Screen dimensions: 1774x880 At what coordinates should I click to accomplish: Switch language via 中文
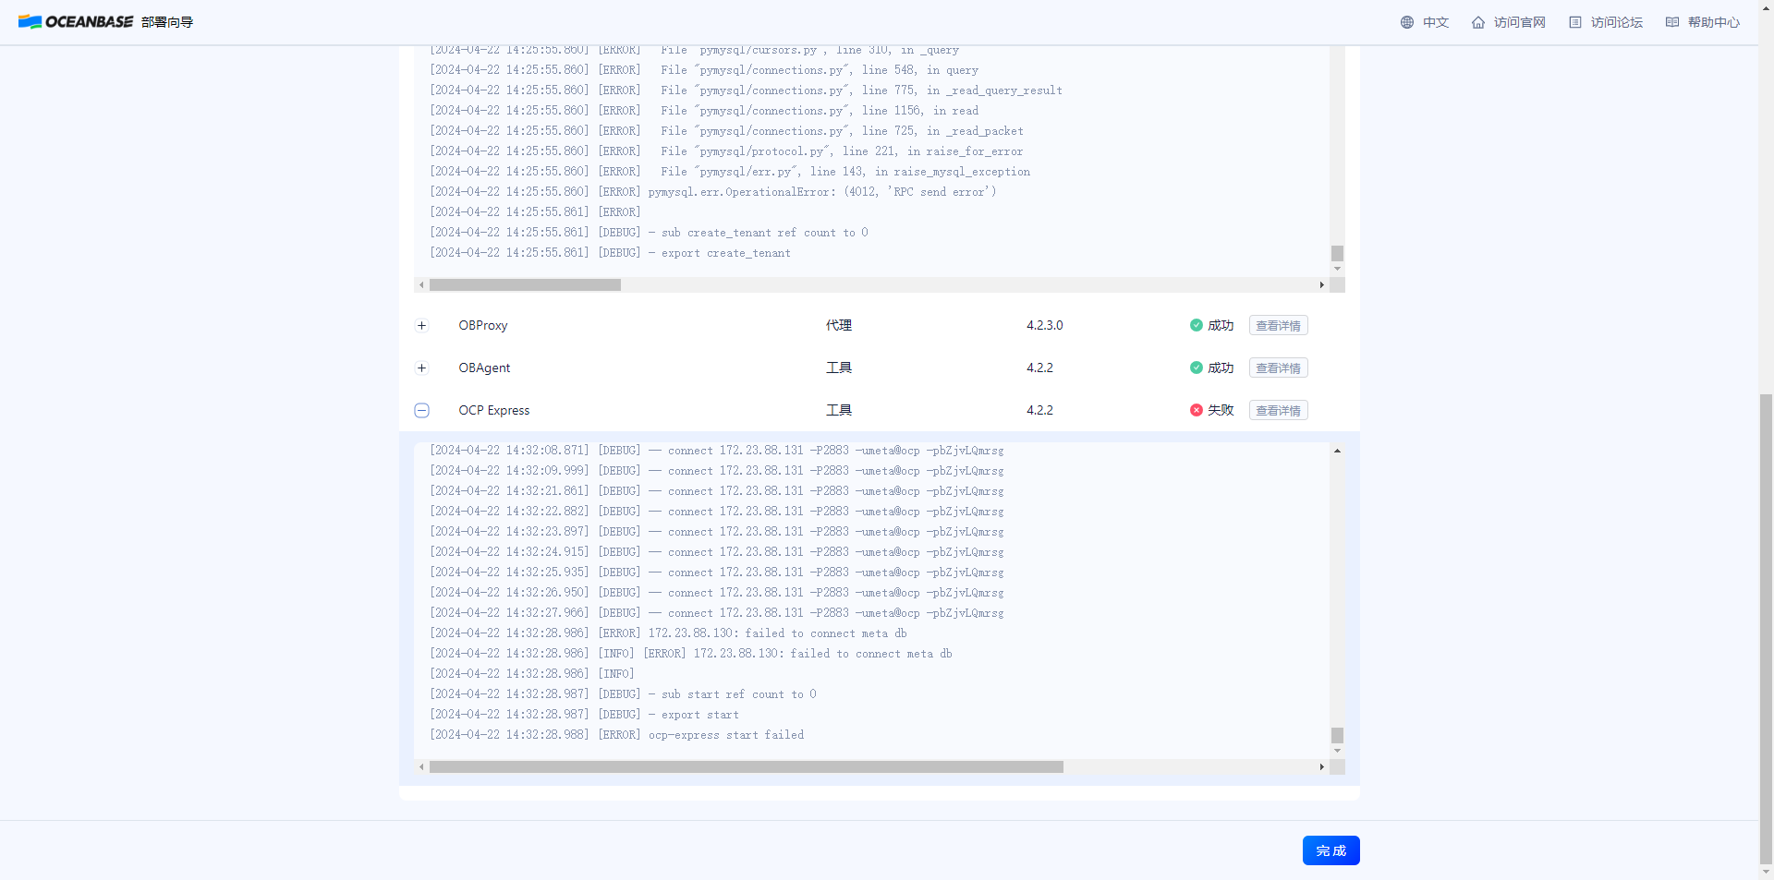(x=1436, y=22)
